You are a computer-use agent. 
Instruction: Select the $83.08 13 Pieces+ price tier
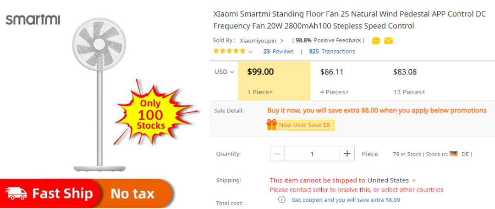(420, 80)
